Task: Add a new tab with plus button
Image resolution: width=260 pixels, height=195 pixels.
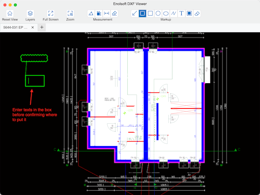Action: [42, 27]
